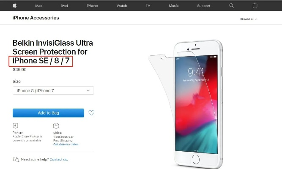The image size is (282, 169).
Task: Open the iPhone 8 / iPhone 7 size dropdown
Action: tap(53, 90)
